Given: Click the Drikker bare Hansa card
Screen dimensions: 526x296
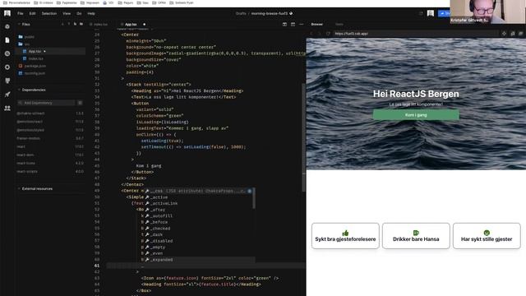Looking at the screenshot, I should click(x=416, y=236).
